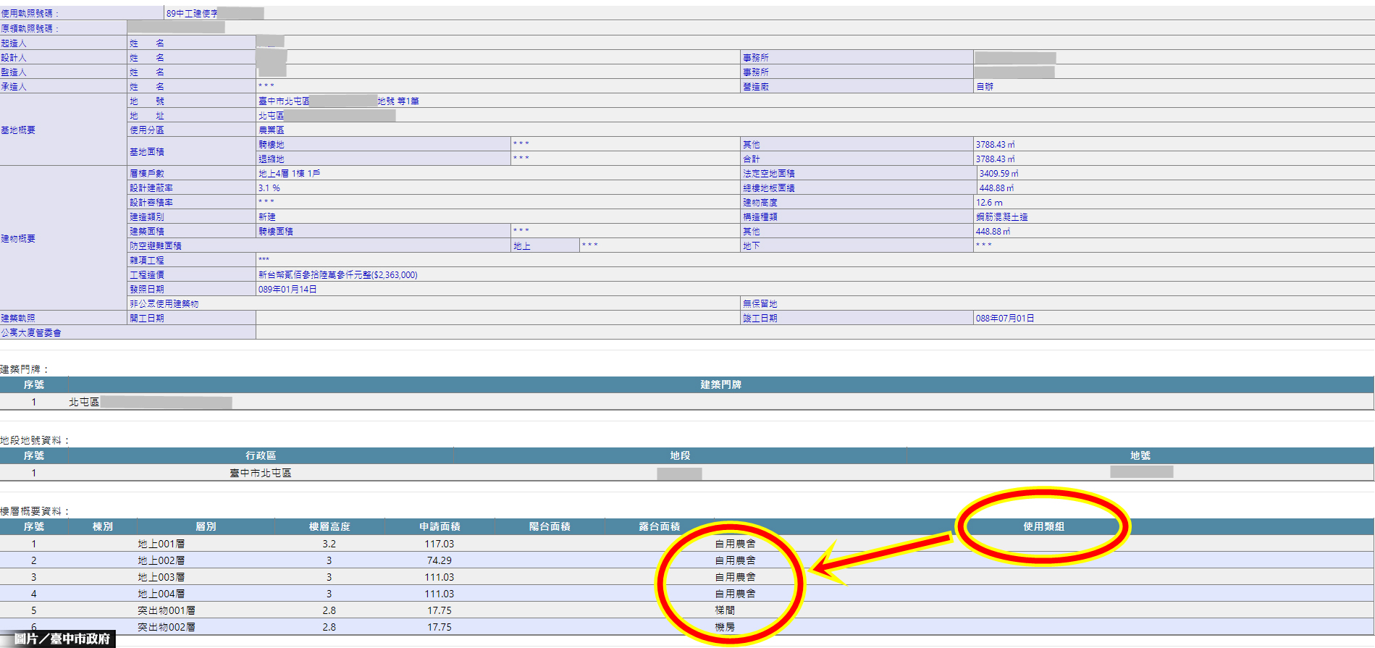The height and width of the screenshot is (648, 1375).
Task: Select the 農業區 zoning value
Action: tap(272, 130)
